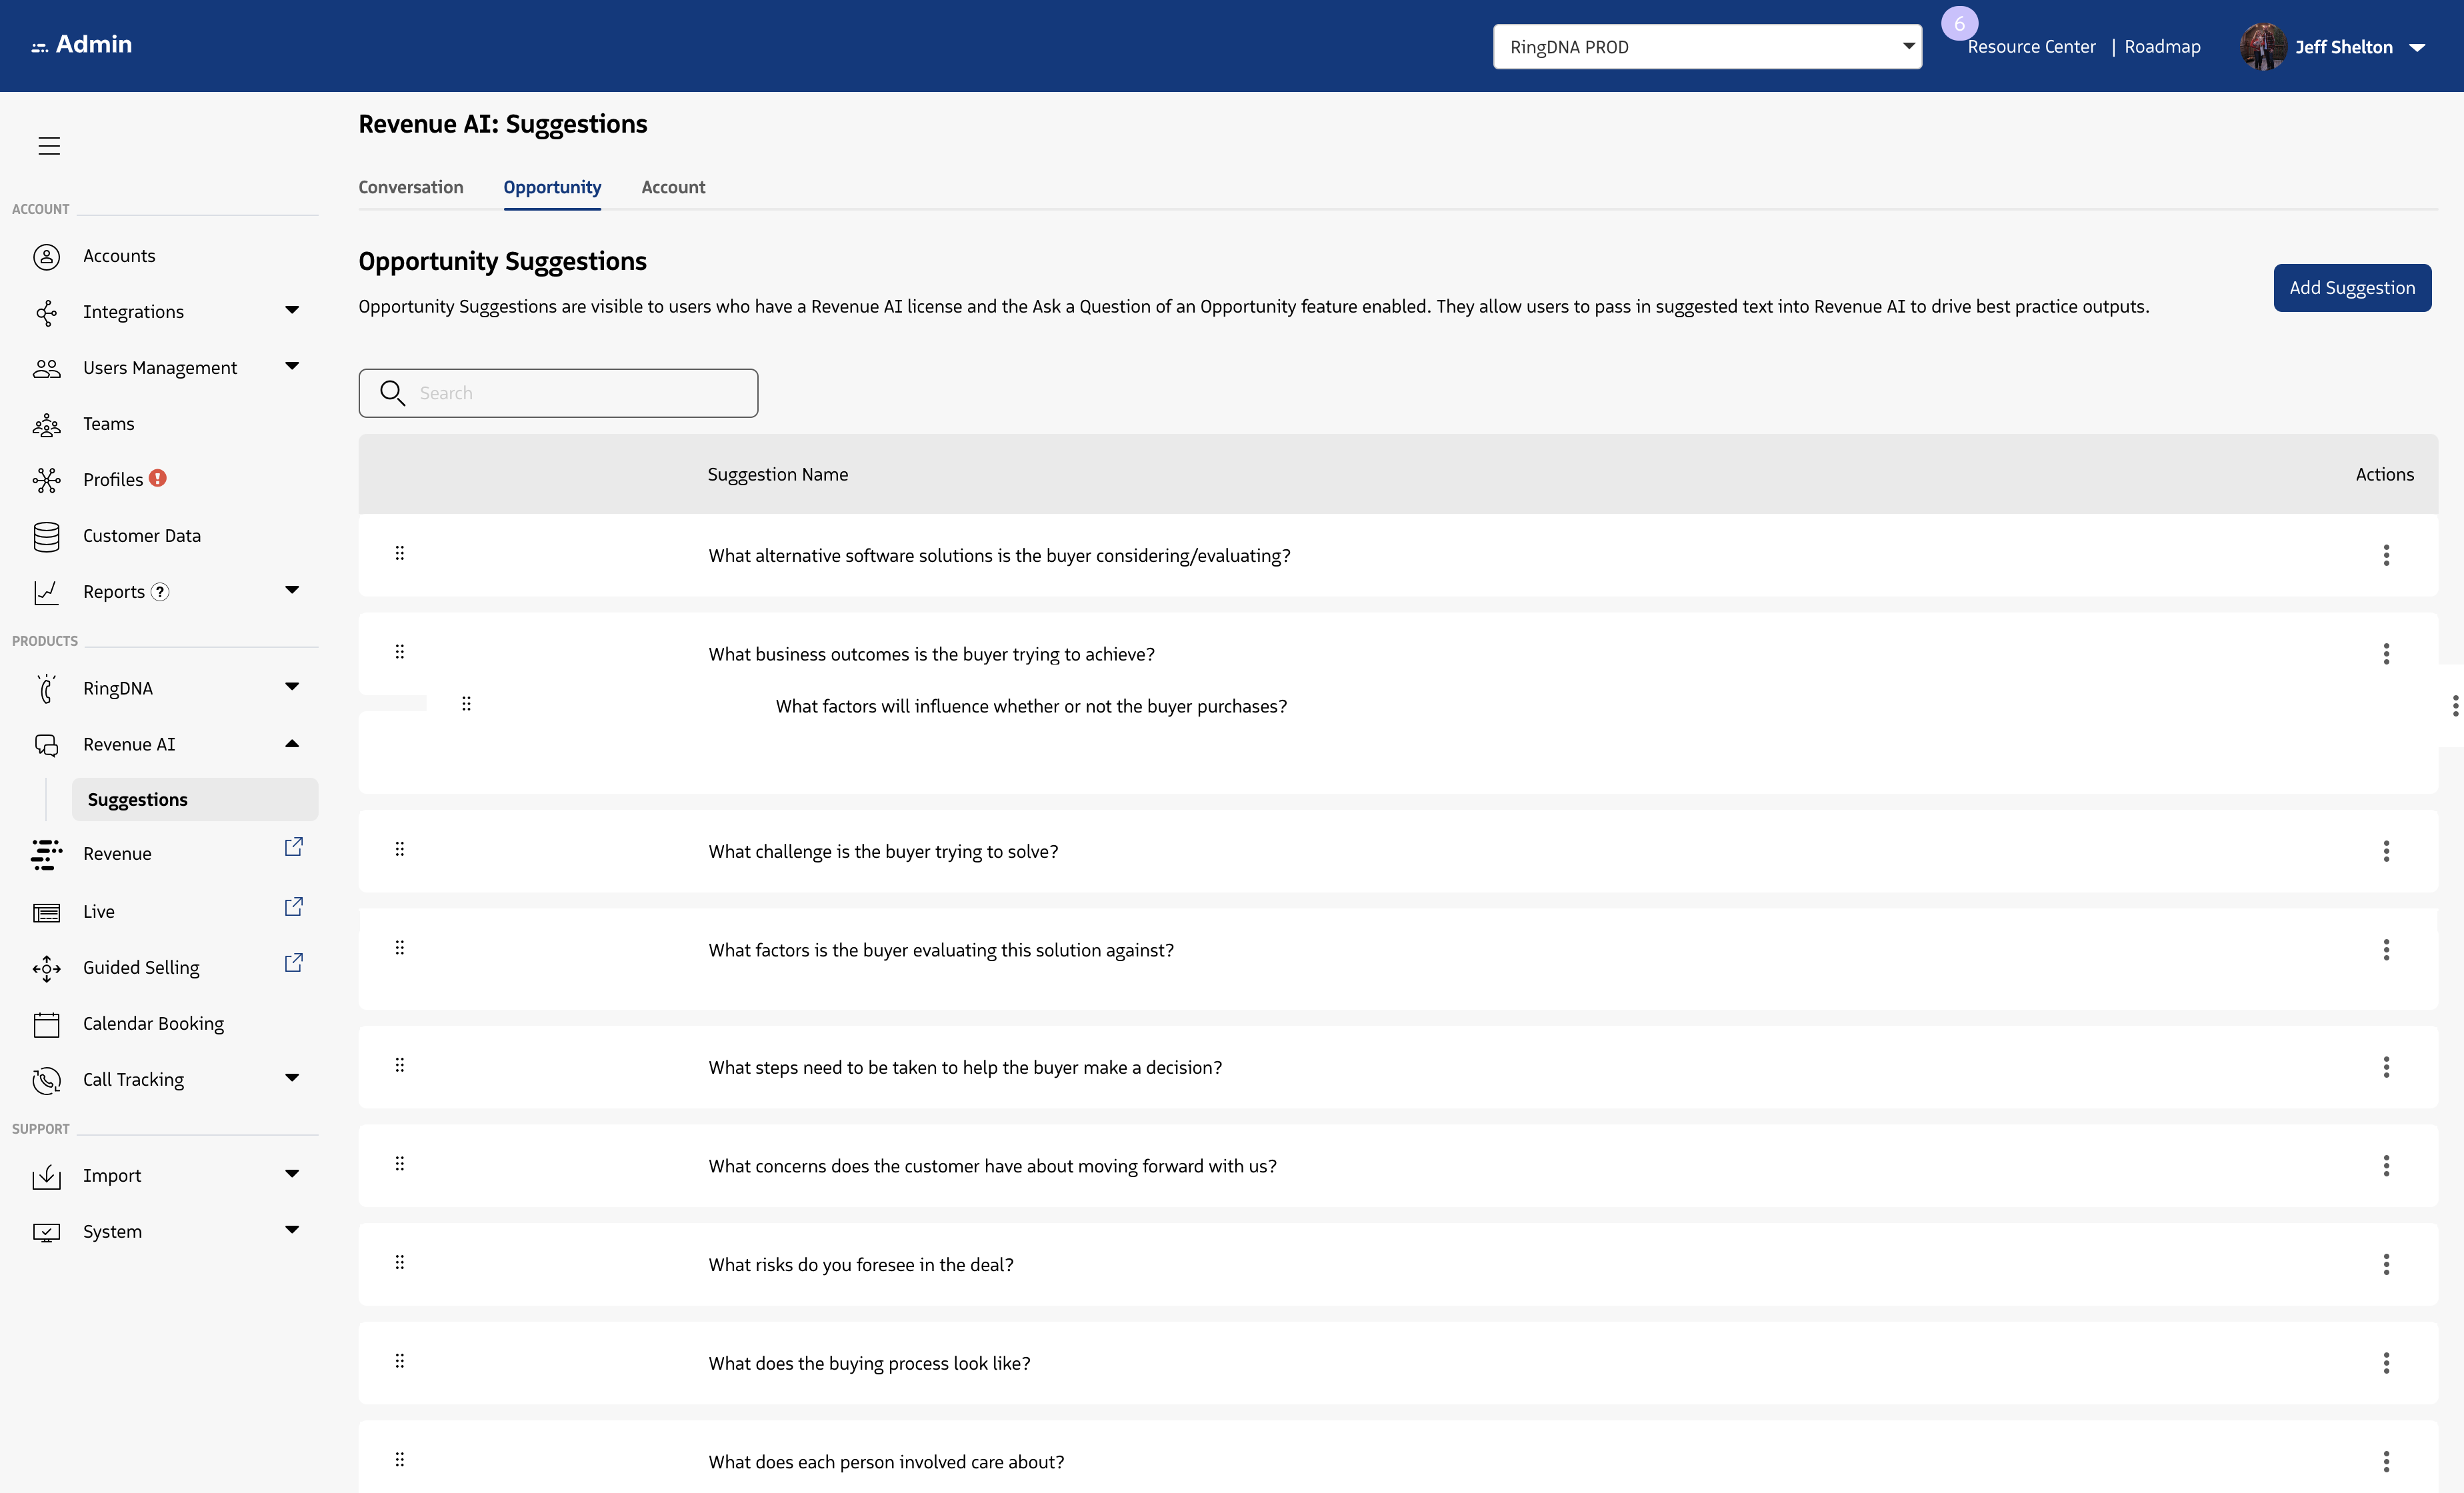Open Revenue external link icon
2464x1493 pixels.
(x=293, y=847)
